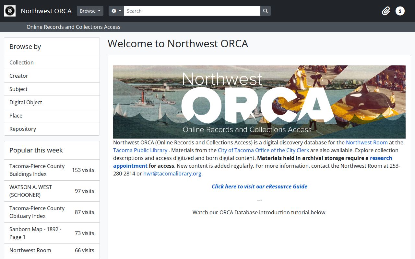Screen dimensions: 415x259
Task: Expand the Browse dropdown menu
Action: pos(90,11)
